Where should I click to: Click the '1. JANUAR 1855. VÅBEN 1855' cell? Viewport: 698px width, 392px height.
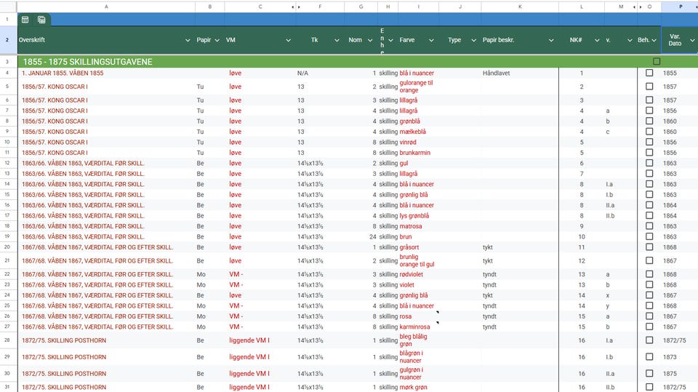coord(63,73)
